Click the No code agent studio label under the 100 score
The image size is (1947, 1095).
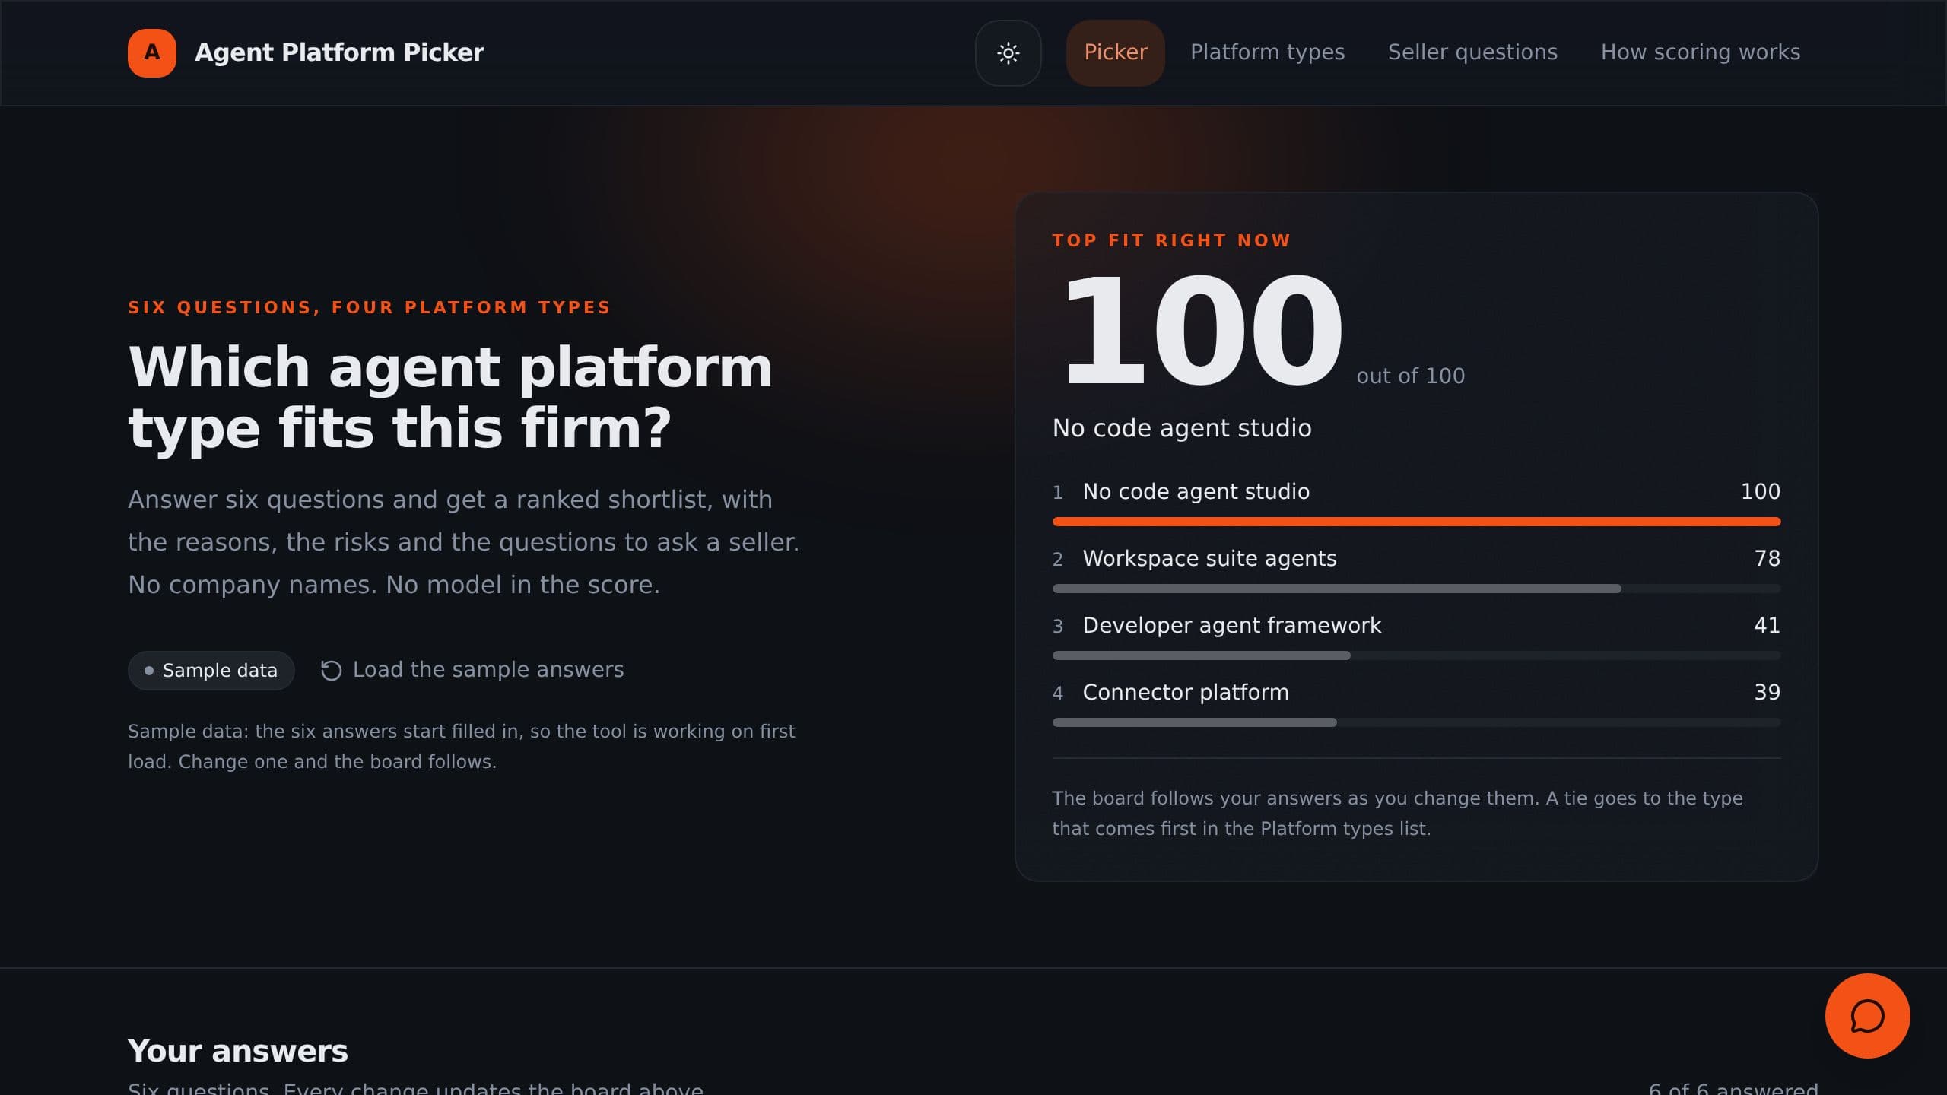[1182, 428]
